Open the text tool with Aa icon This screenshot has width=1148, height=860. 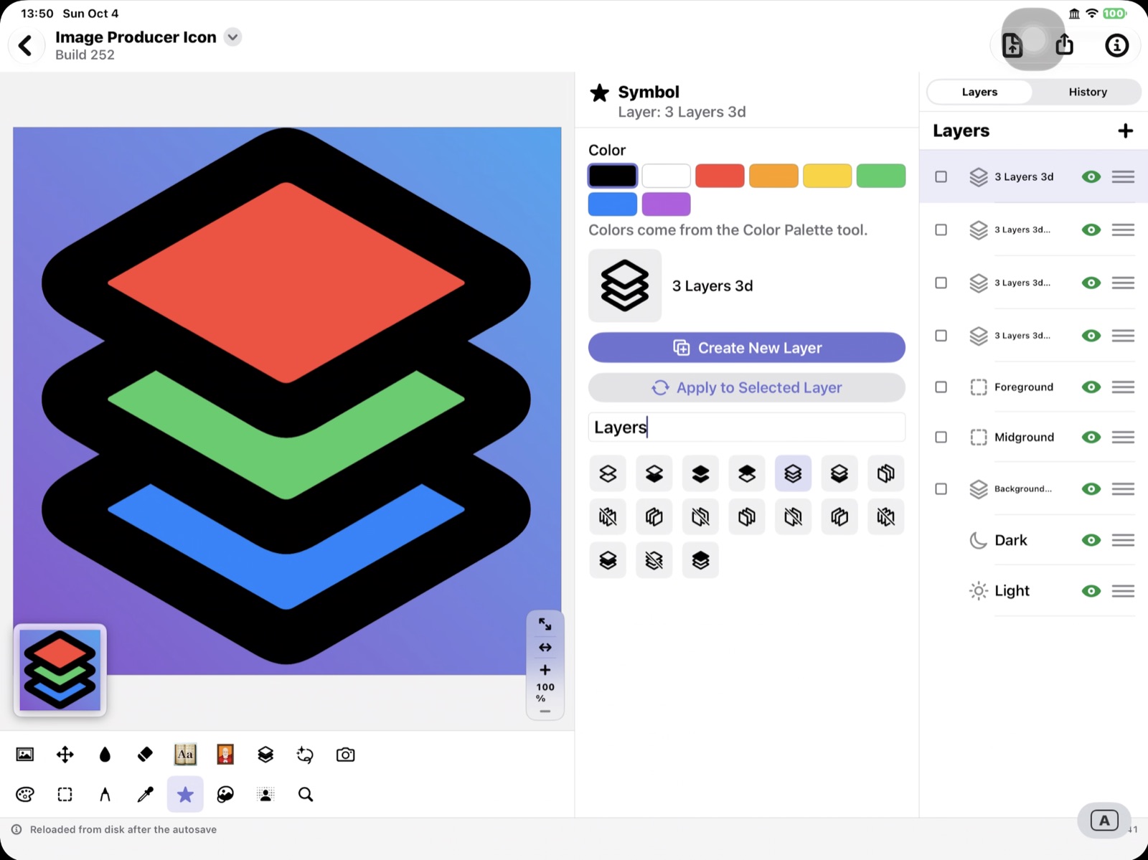tap(185, 755)
